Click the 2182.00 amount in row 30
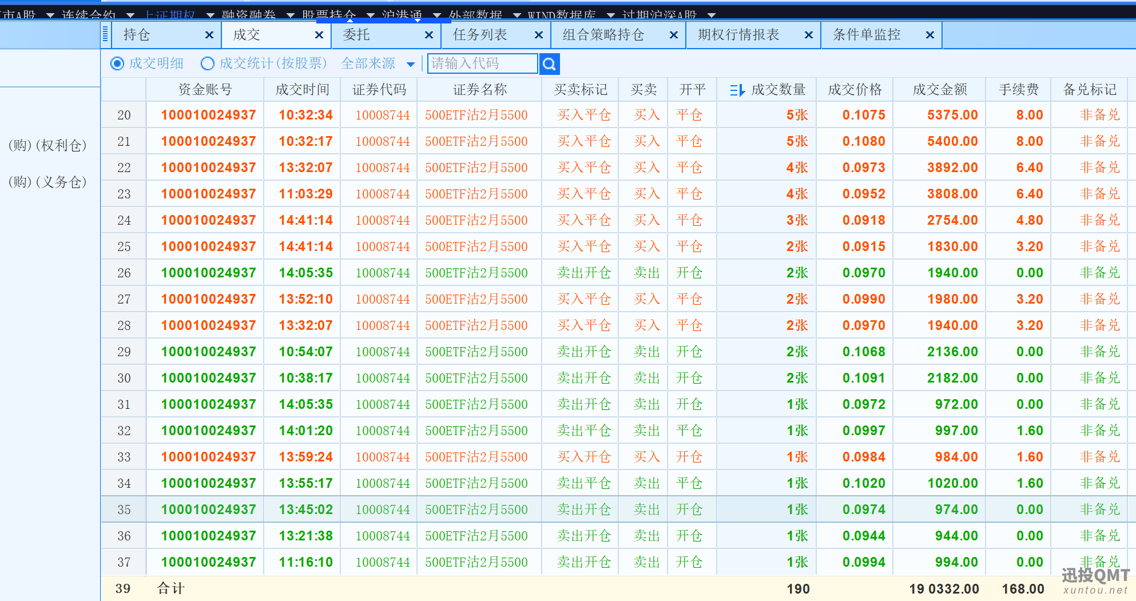Image resolution: width=1136 pixels, height=601 pixels. pos(952,378)
